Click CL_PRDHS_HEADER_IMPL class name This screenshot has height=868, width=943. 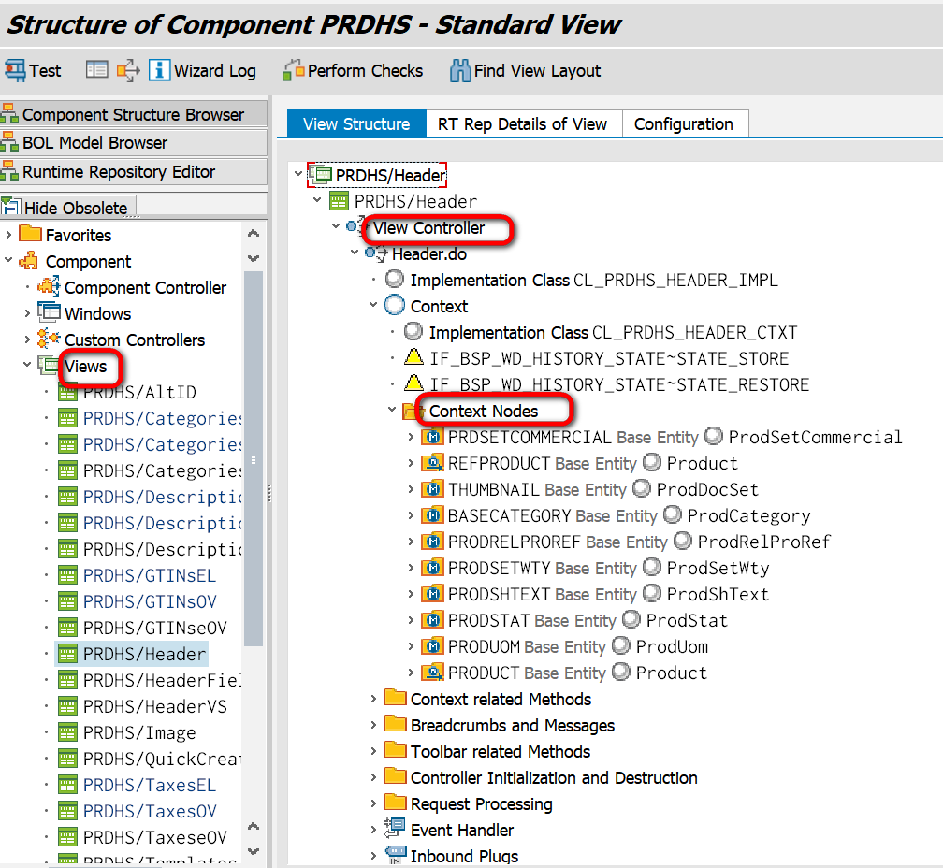pyautogui.click(x=676, y=280)
